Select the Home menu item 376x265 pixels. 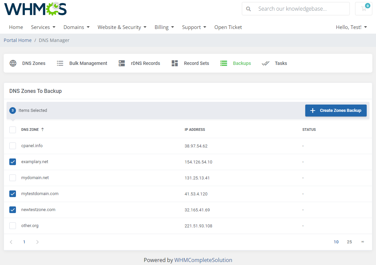pos(16,27)
